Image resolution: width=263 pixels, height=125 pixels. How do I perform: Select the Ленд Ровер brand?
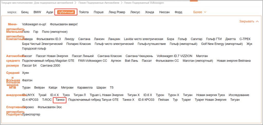pyautogui.click(x=117, y=12)
